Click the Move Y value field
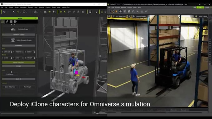 point(19,52)
